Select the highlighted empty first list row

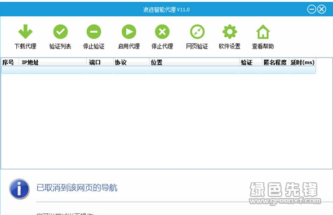tap(158, 70)
